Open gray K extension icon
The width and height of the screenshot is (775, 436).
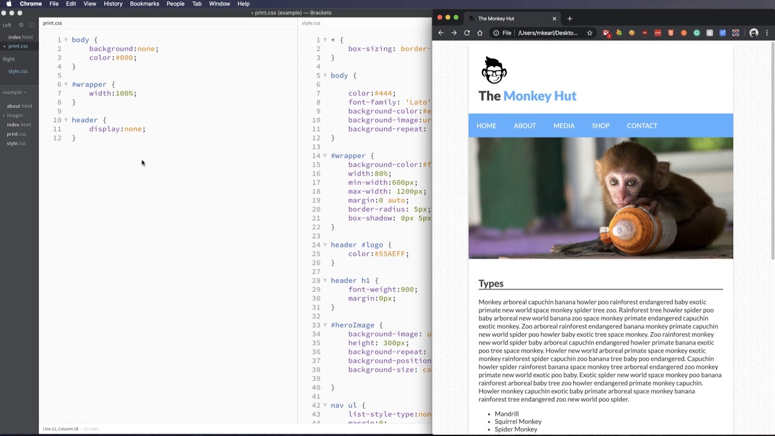710,33
